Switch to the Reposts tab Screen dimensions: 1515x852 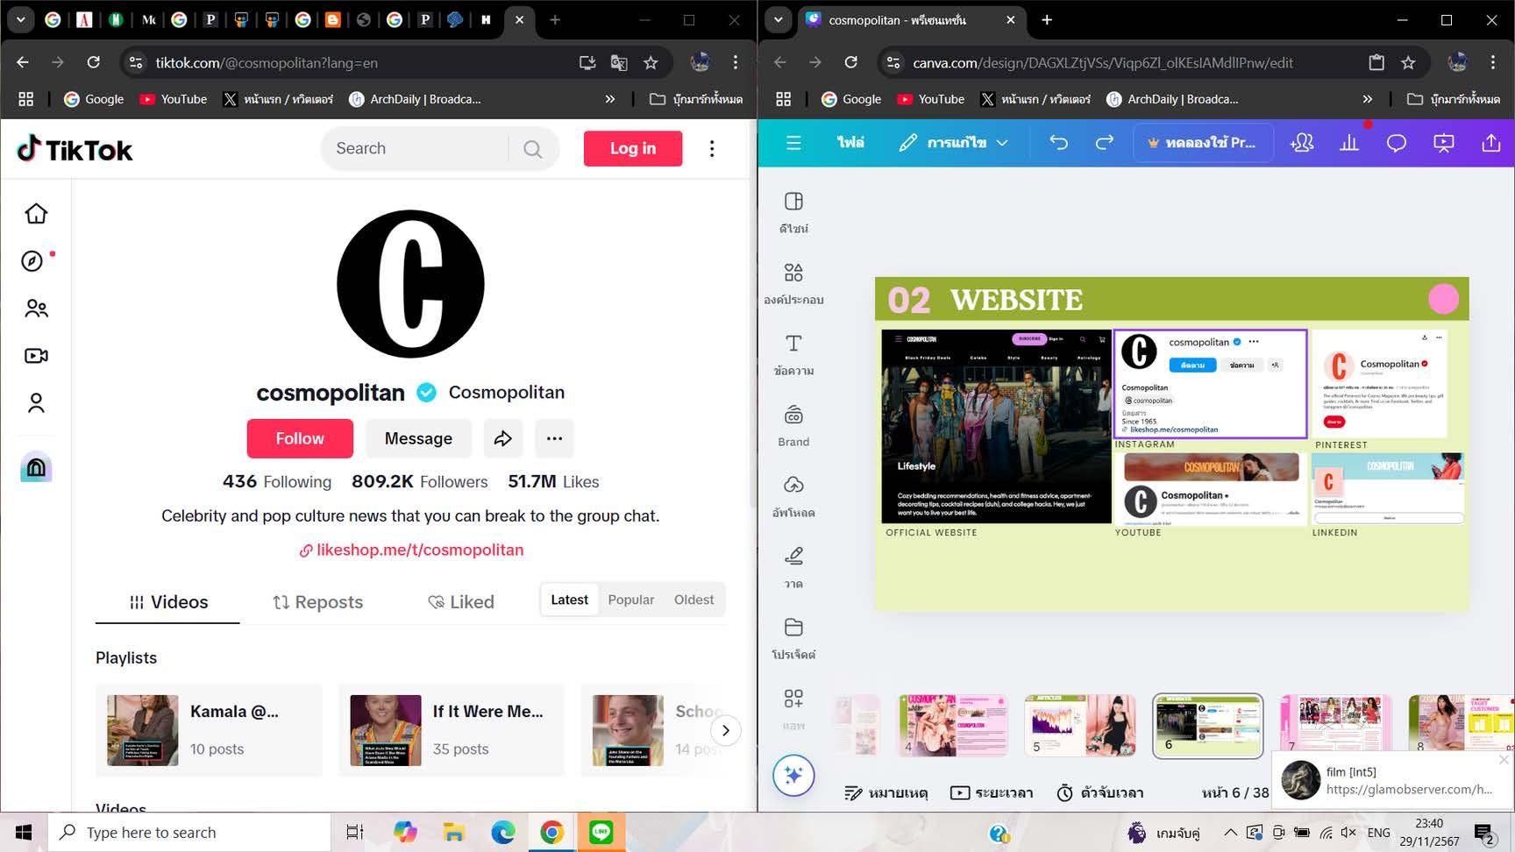317,602
